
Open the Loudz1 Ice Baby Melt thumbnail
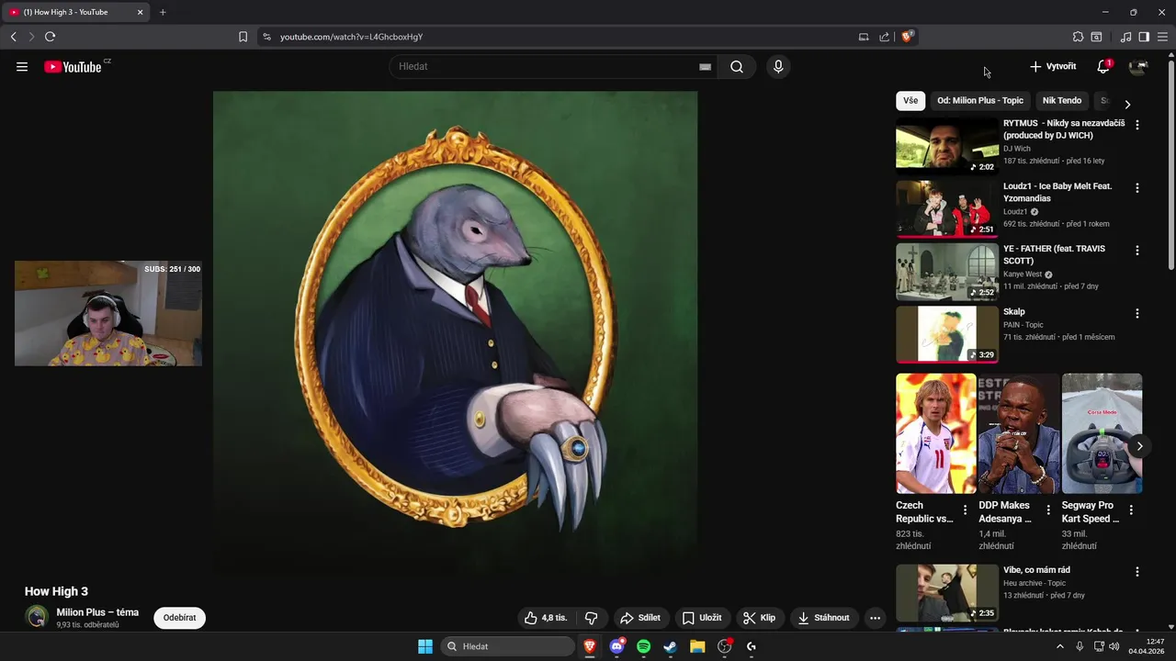click(947, 208)
